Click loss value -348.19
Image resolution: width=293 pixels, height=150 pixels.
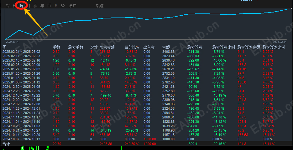pos(105,130)
